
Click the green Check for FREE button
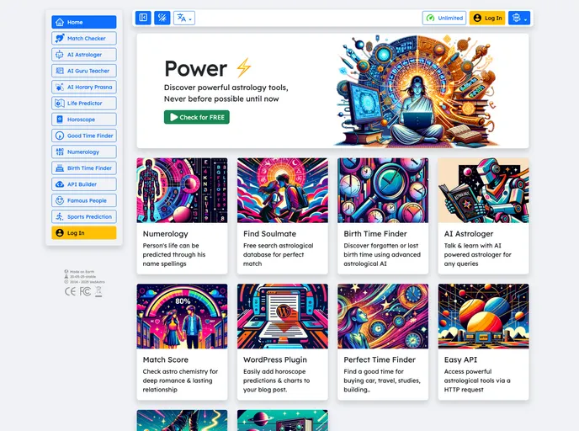196,117
